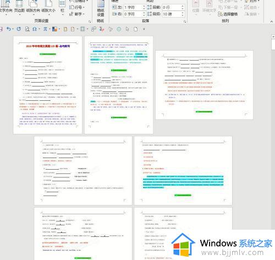The image size is (275, 260).
Task: Open print preview with the magnifier page icon
Action: [27, 29]
